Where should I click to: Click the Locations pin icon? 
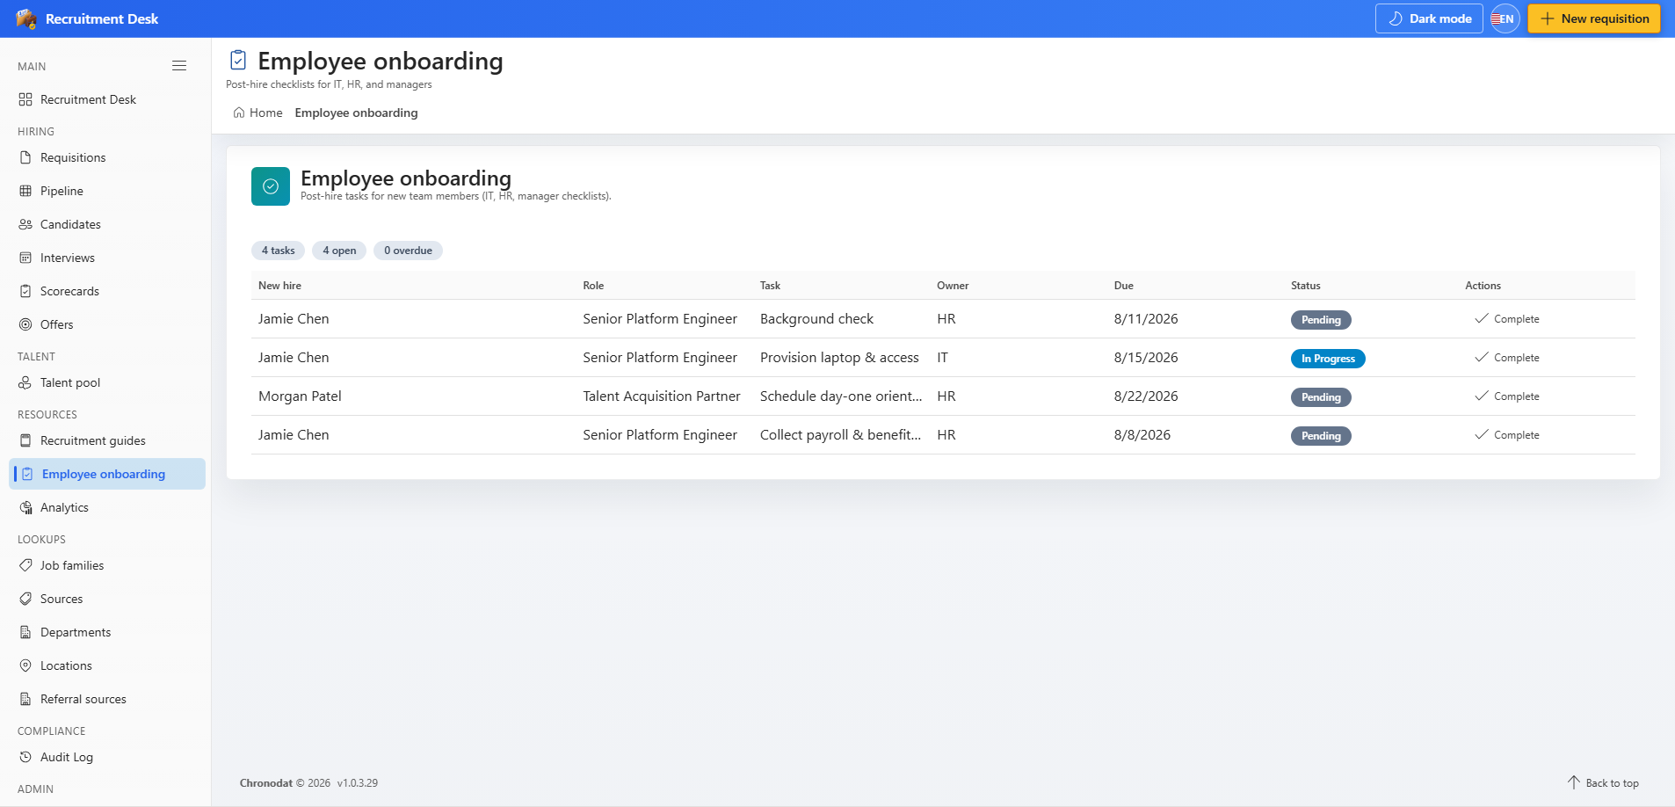(25, 665)
